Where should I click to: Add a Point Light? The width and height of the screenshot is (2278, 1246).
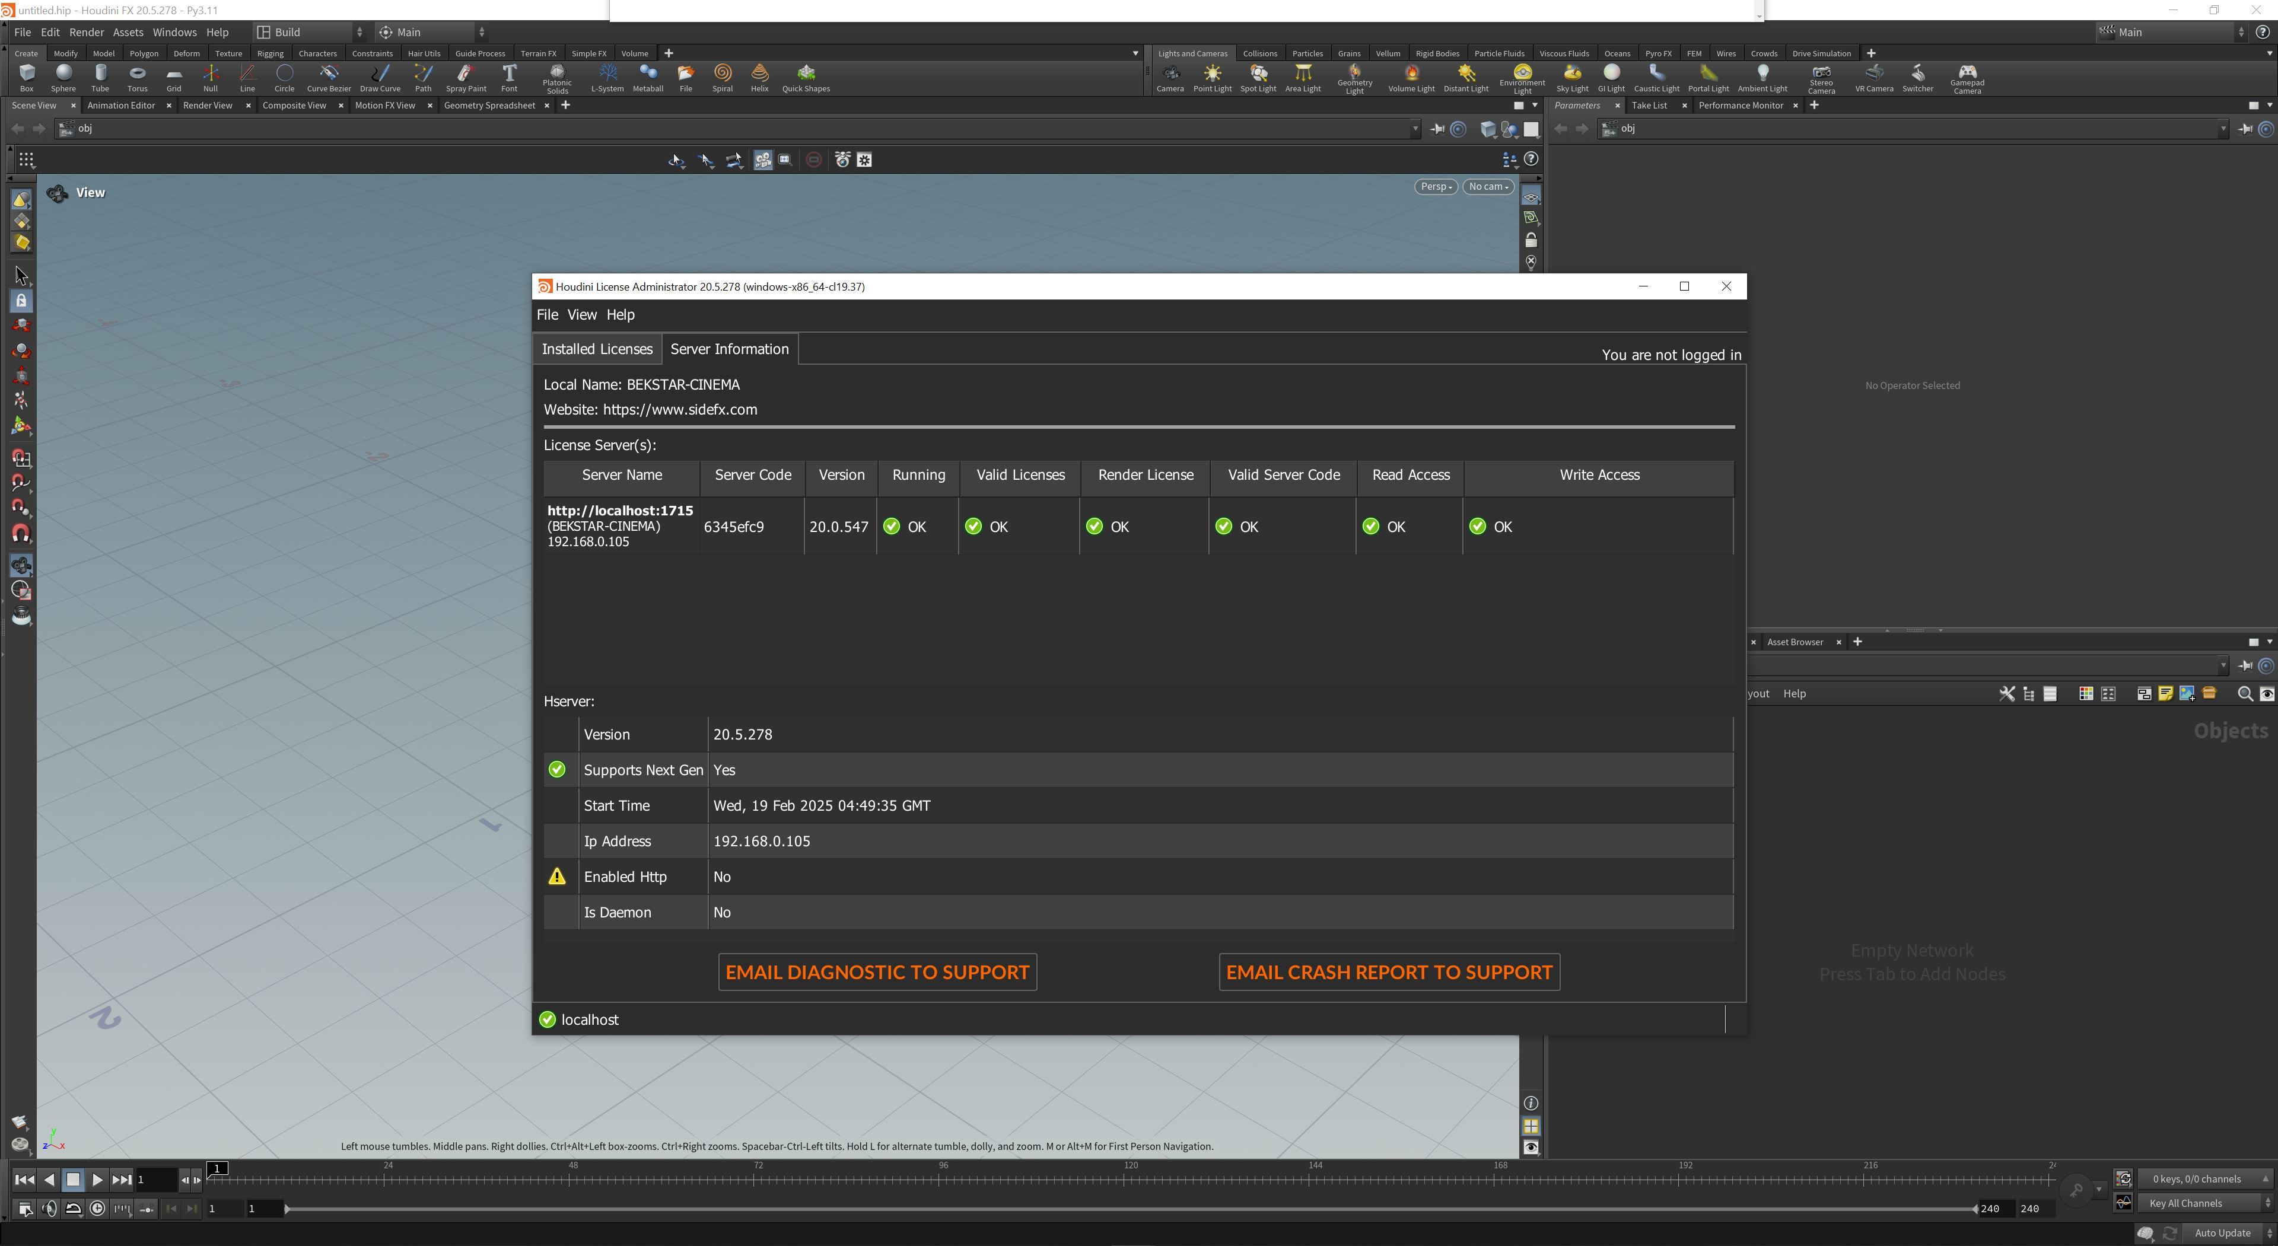click(x=1211, y=78)
